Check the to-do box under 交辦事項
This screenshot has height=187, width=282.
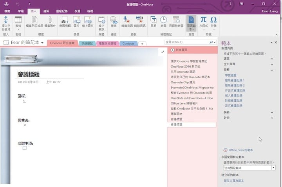24,148
